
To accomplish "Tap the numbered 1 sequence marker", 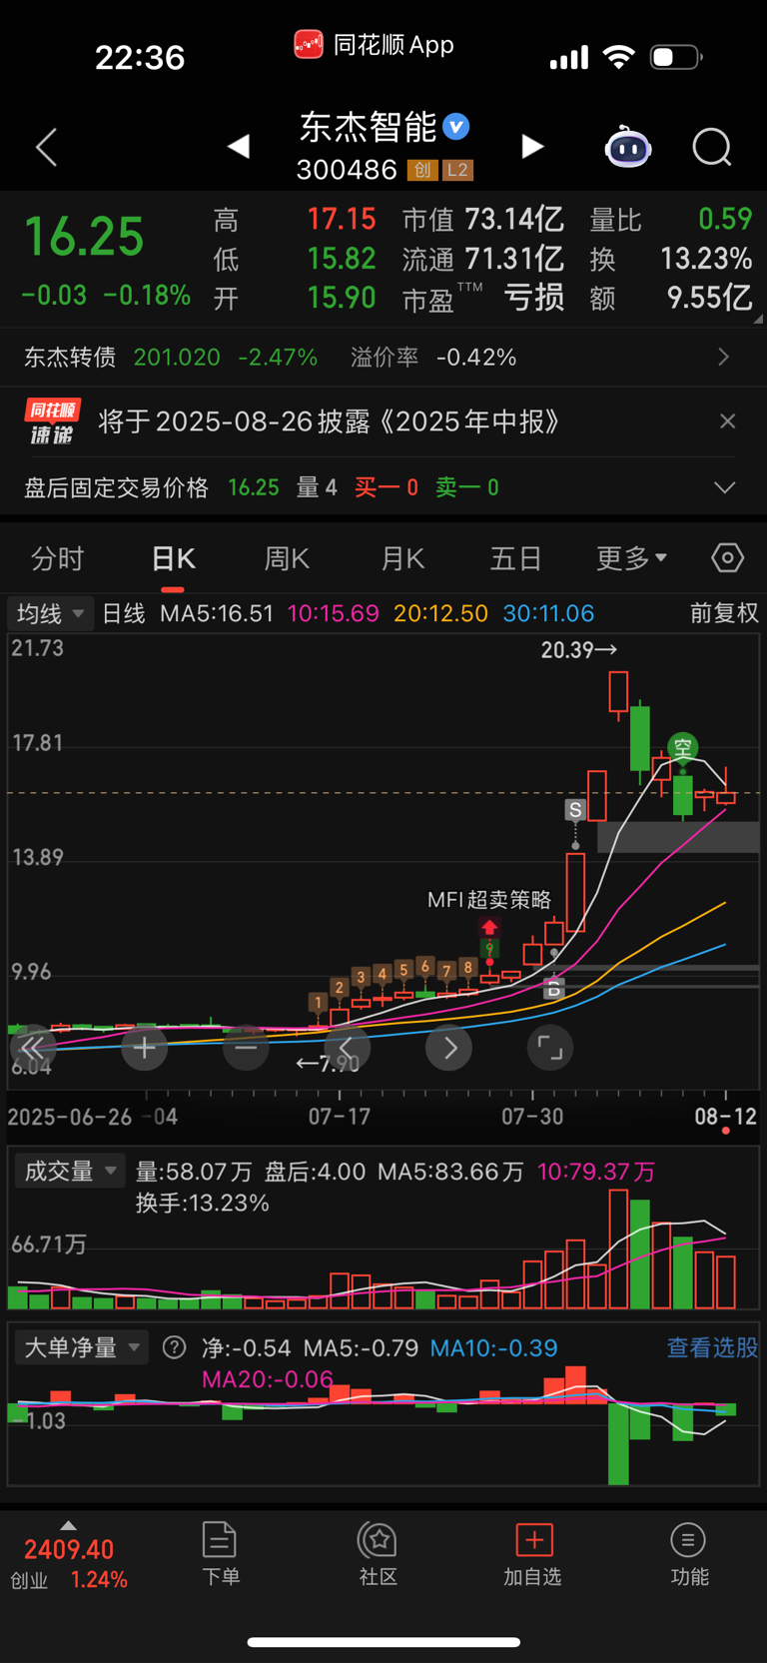I will [x=319, y=1003].
